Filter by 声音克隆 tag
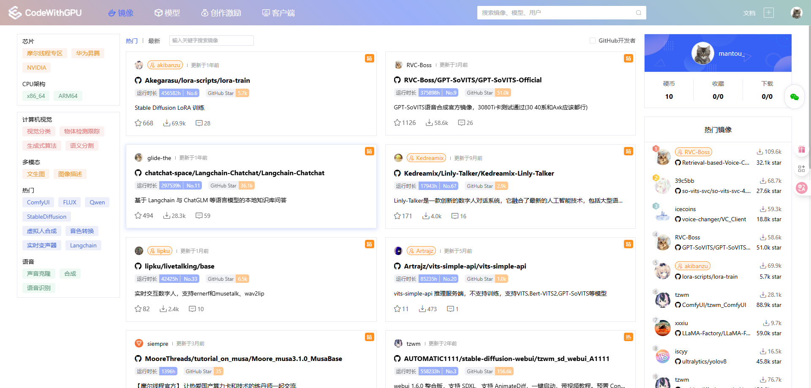Screen dimensions: 811x388 pyautogui.click(x=39, y=274)
